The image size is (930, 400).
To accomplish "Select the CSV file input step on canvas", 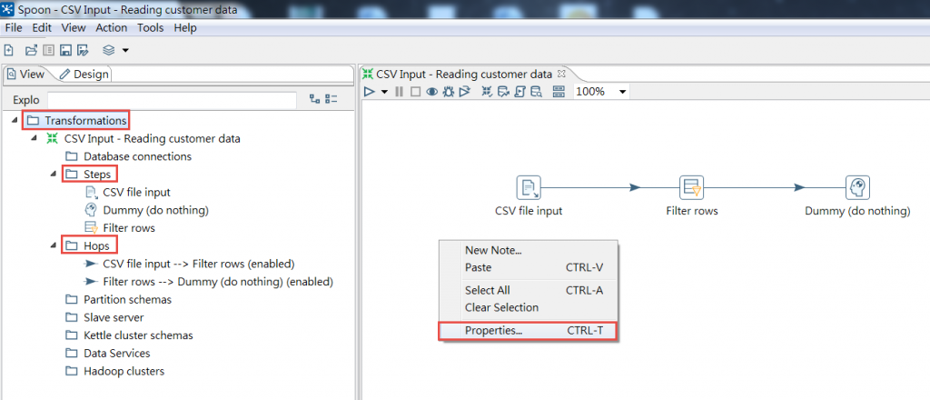I will click(x=528, y=187).
